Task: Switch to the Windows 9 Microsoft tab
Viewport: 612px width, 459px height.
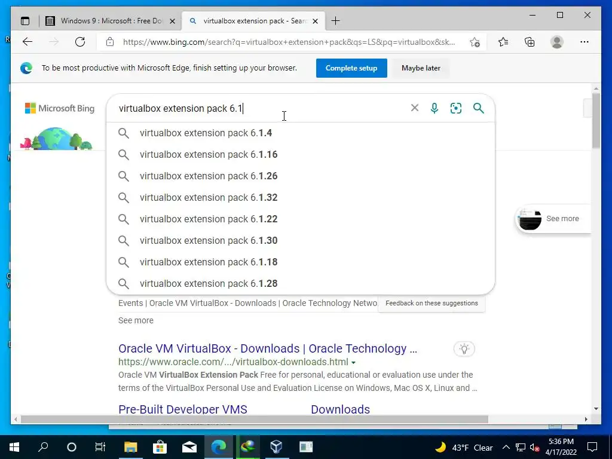Action: [x=111, y=21]
